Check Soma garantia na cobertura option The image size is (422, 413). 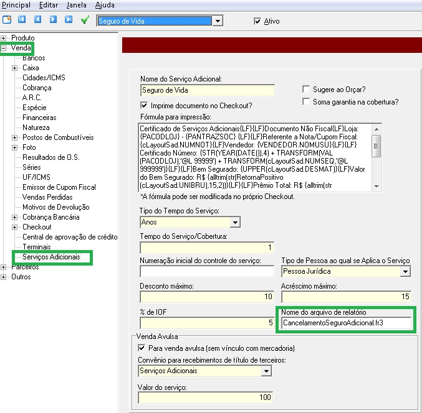click(306, 102)
